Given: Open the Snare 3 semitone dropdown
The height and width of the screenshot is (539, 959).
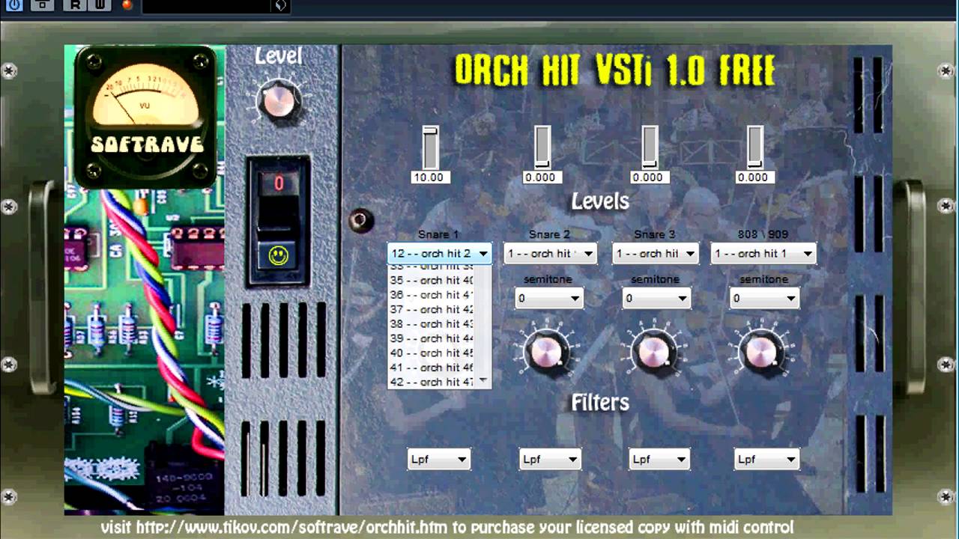Looking at the screenshot, I should (x=656, y=298).
